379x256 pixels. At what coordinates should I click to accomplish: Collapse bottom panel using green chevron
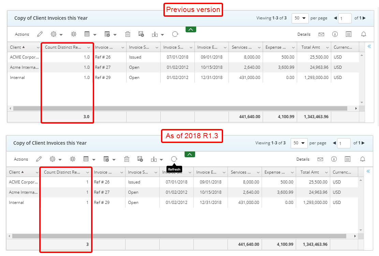[190, 155]
